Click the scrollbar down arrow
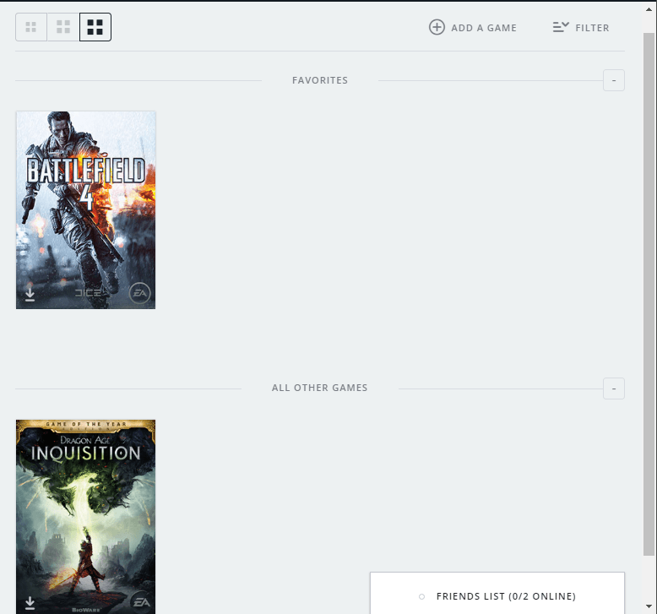The height and width of the screenshot is (614, 657). pos(649,606)
